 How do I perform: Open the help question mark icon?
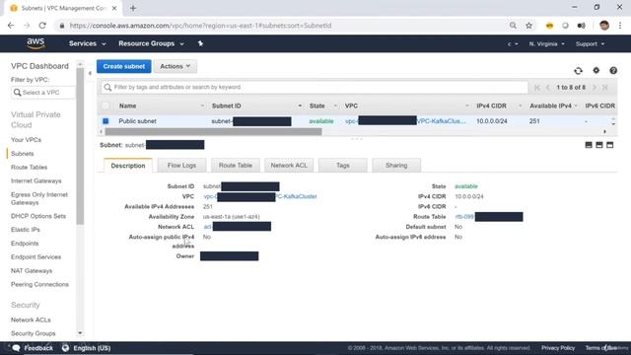[x=613, y=70]
